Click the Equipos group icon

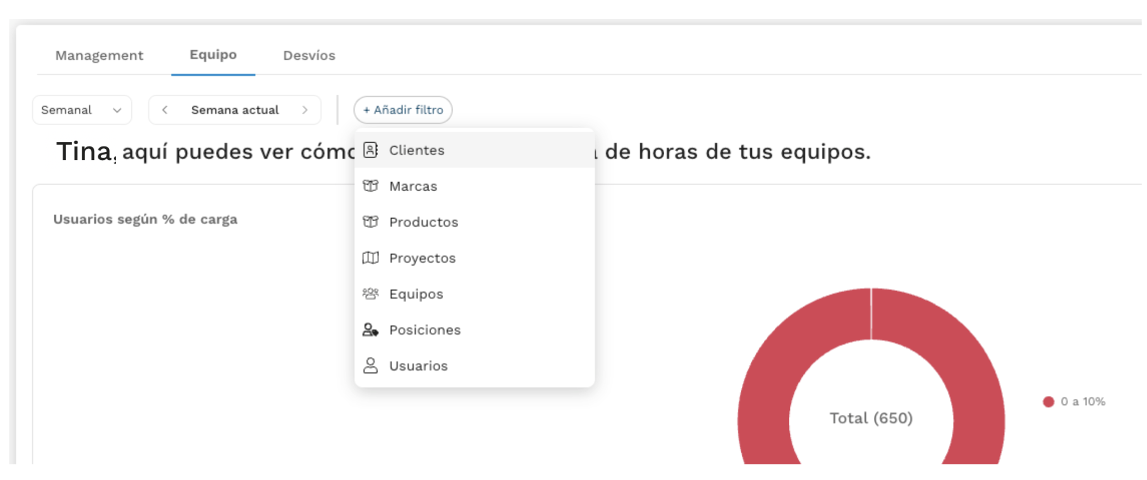click(x=370, y=294)
